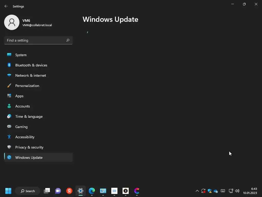Open the network status tray icon
The image size is (262, 197).
point(231,191)
